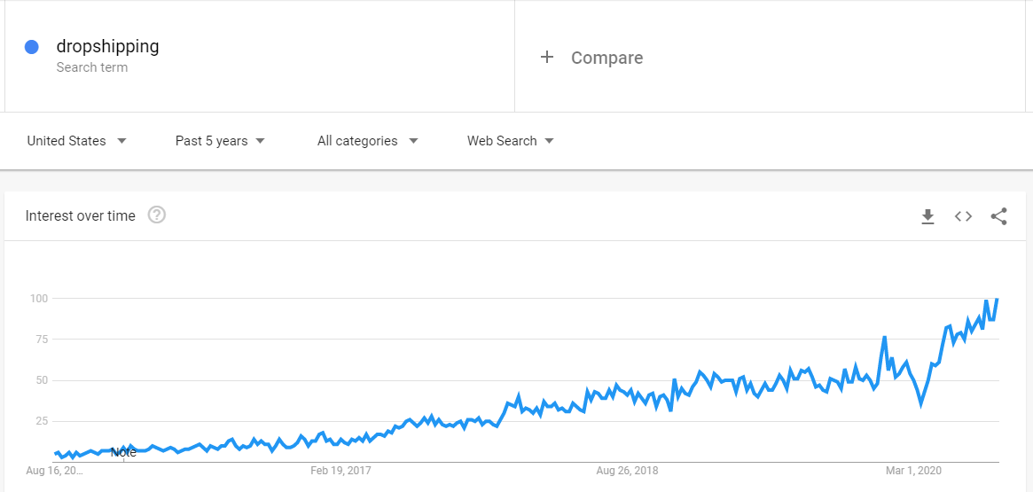The image size is (1033, 492).
Task: Edit the dropshipping search term field
Action: pyautogui.click(x=260, y=56)
